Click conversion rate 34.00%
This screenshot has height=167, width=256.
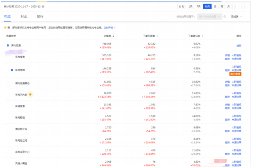click(x=196, y=116)
